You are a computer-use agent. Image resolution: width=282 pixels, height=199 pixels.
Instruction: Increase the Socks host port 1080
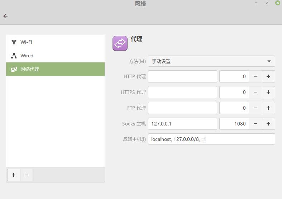[x=268, y=124]
